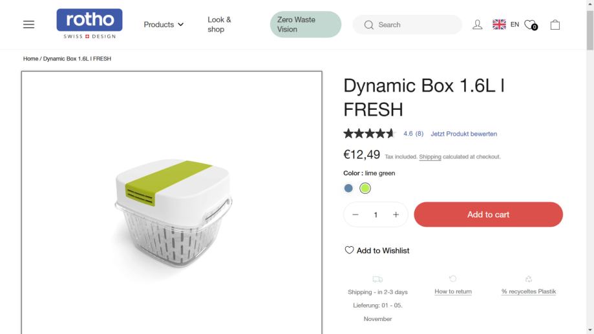Open the wishlist heart icon in header
Image resolution: width=594 pixels, height=334 pixels.
click(531, 25)
